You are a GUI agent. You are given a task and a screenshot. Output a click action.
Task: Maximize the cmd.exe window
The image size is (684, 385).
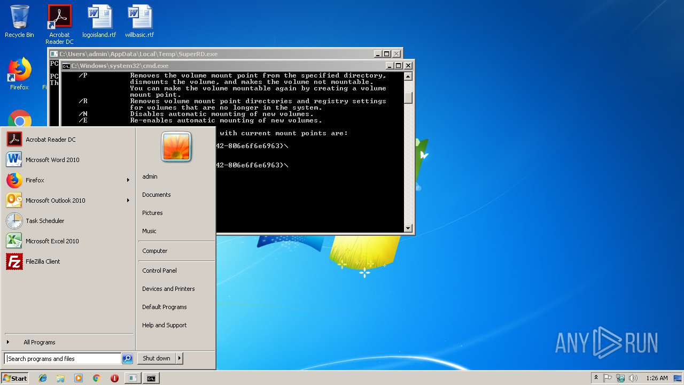(x=398, y=66)
